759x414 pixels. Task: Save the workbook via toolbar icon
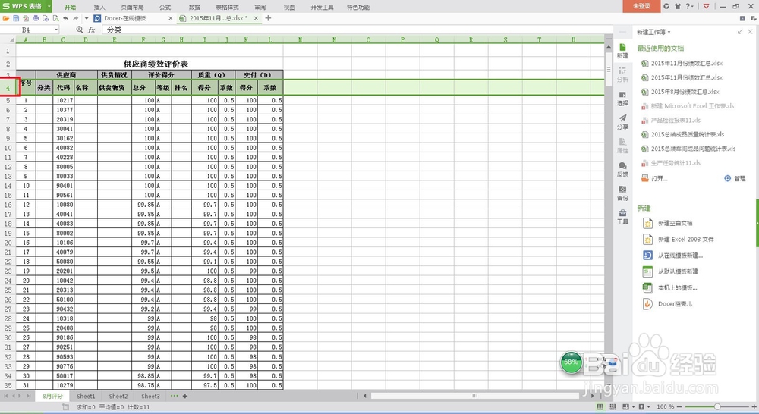coord(16,18)
